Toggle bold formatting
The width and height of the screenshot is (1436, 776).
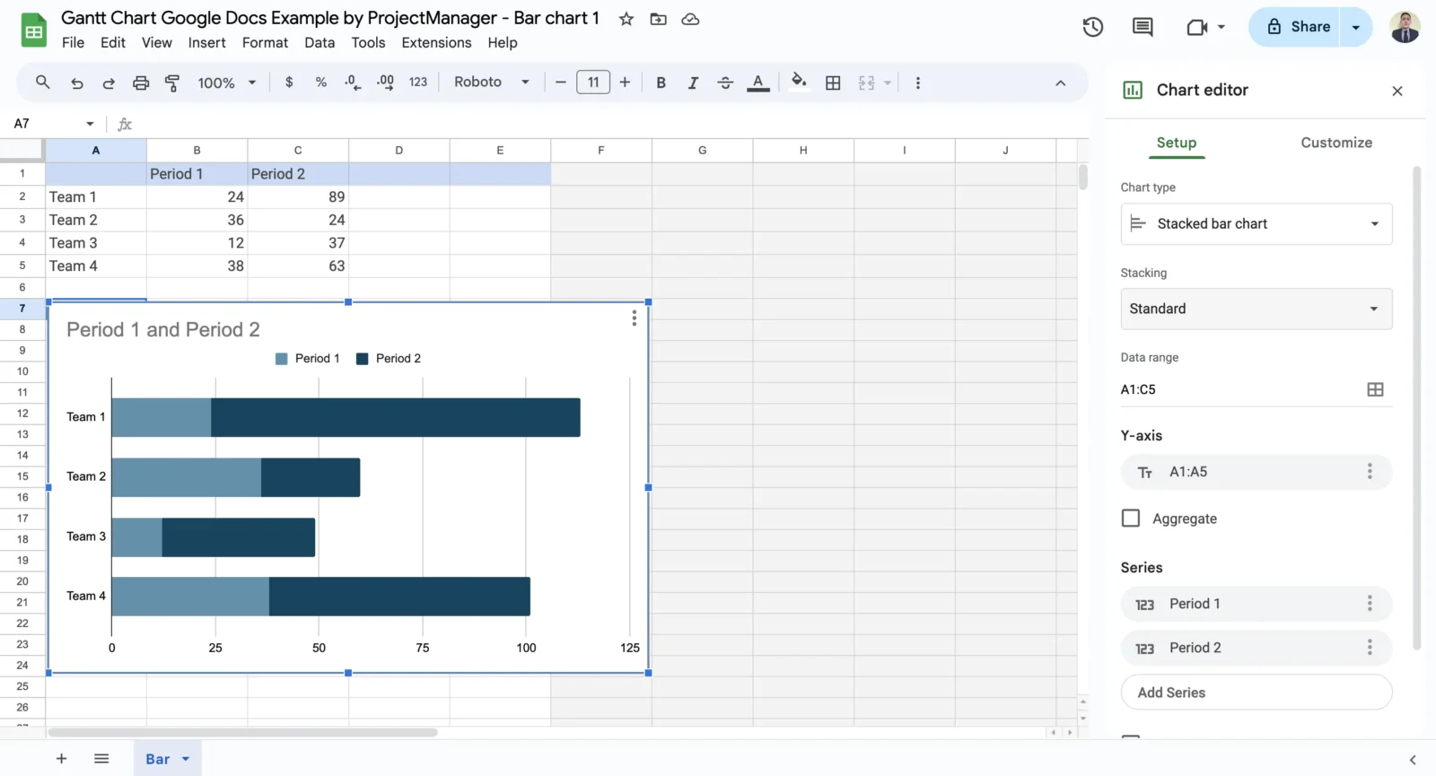pyautogui.click(x=661, y=83)
